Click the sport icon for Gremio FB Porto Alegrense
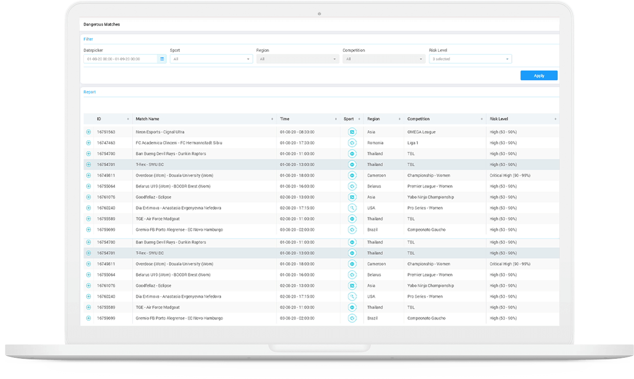The image size is (634, 379). coord(352,230)
